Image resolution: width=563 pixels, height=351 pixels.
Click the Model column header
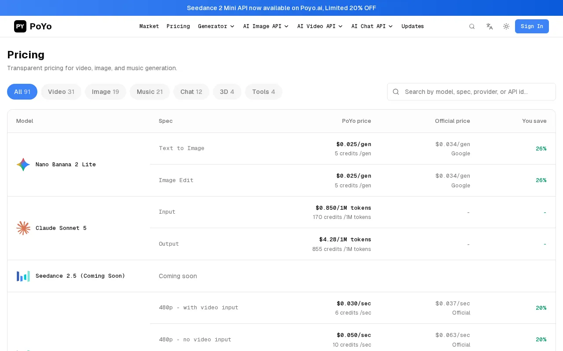(25, 121)
